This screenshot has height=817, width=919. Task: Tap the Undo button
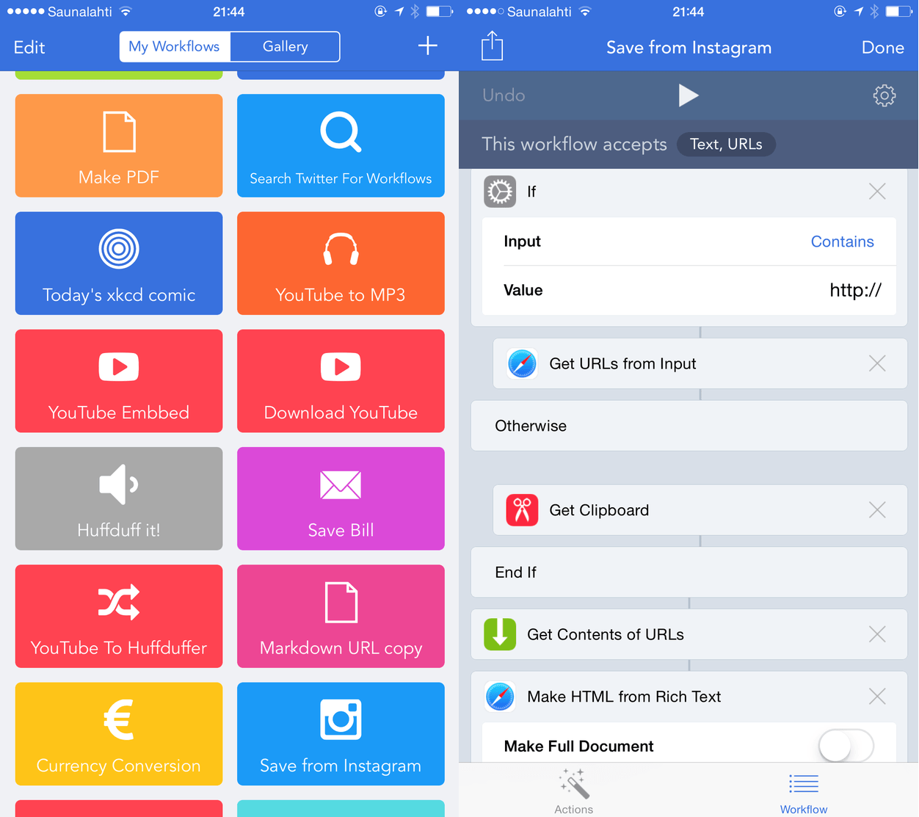(504, 95)
